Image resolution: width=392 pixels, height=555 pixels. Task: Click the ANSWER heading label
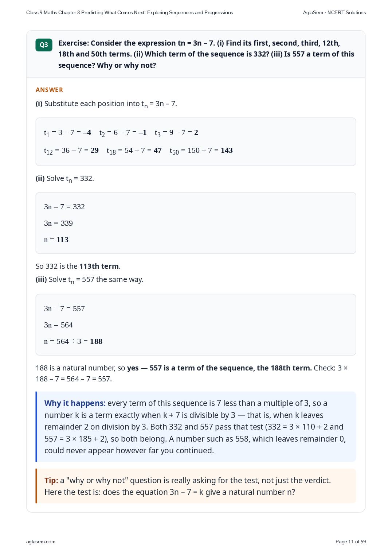49,90
